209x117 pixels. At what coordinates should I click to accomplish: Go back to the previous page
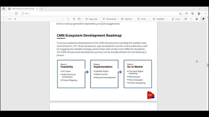tap(4, 14)
